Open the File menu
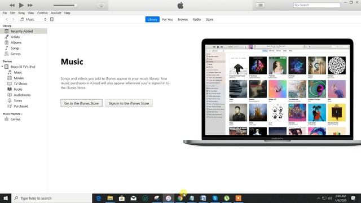The width and height of the screenshot is (361, 203). click(x=5, y=13)
